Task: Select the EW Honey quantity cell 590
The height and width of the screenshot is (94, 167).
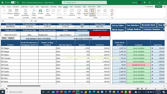Action: tap(82, 68)
